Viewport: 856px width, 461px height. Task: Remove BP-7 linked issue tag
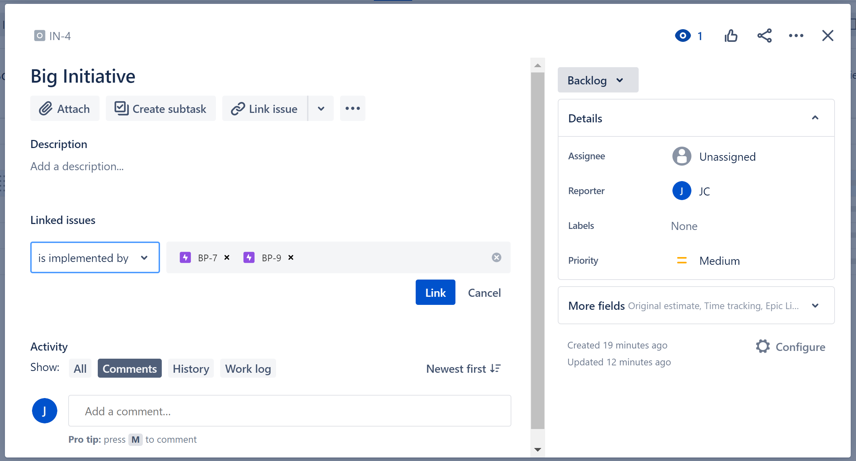(226, 258)
